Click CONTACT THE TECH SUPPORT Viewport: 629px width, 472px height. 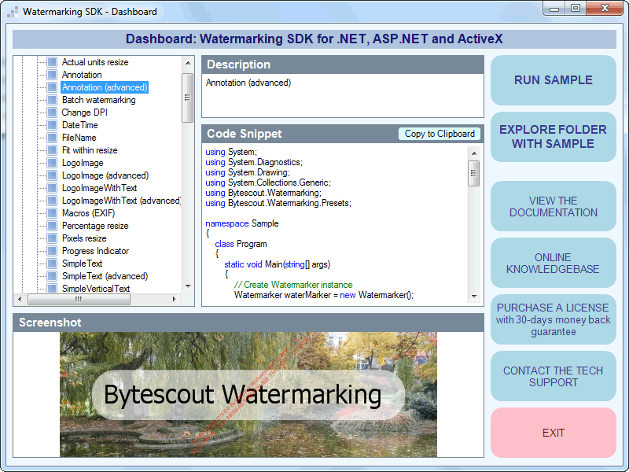(554, 376)
